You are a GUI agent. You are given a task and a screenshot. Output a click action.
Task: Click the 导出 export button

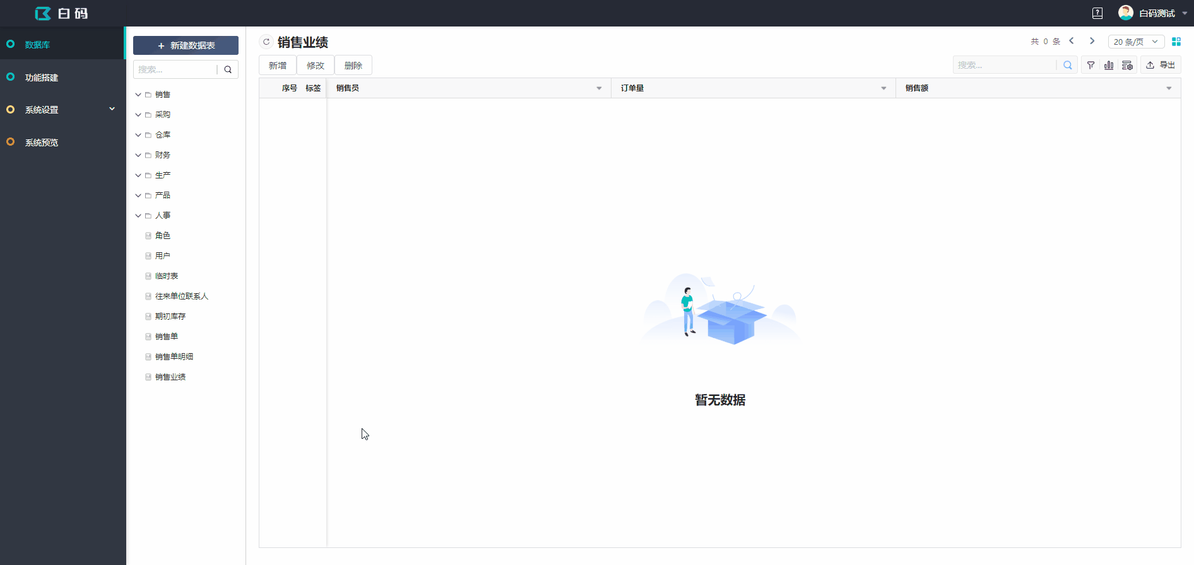click(x=1161, y=65)
